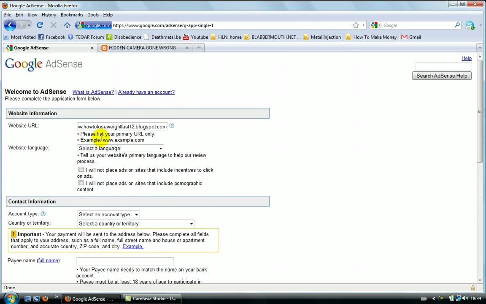Expand the quick launch overflow chevron
Screen dimensions: 486x304
point(56,297)
